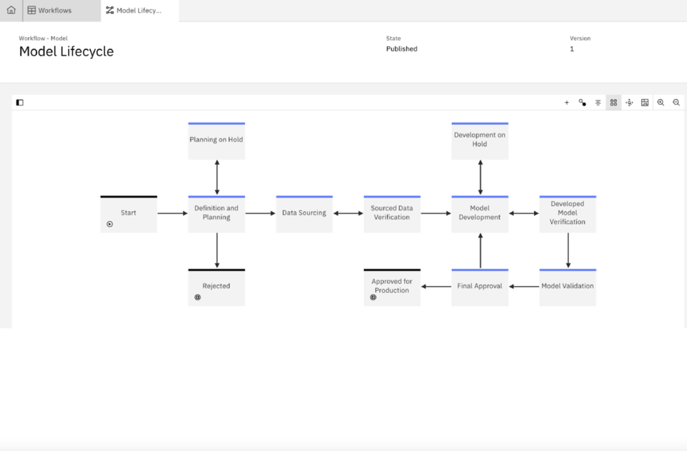This screenshot has height=451, width=687.
Task: Click the center align layout icon
Action: click(598, 102)
